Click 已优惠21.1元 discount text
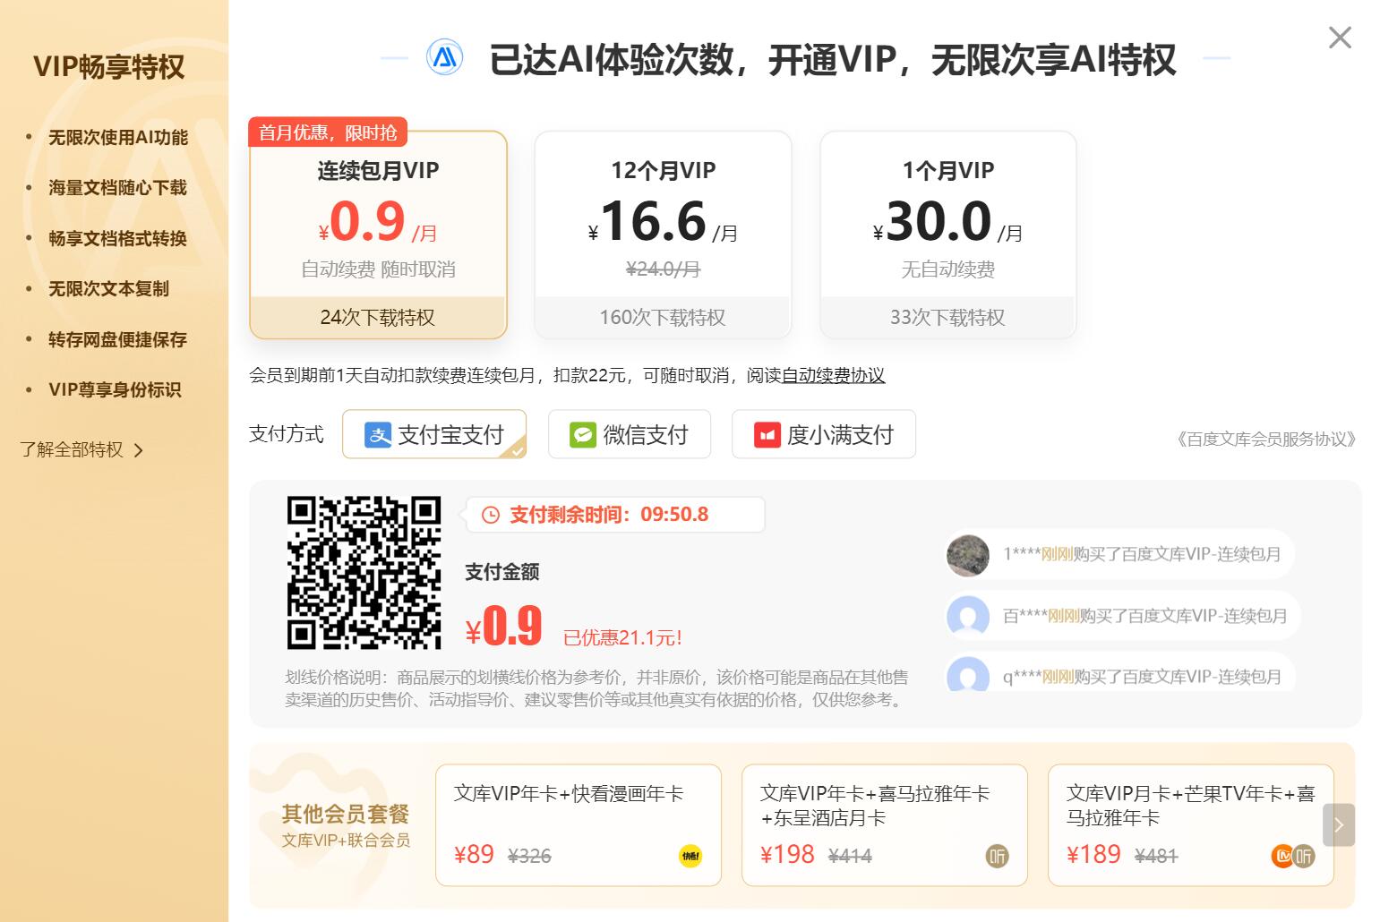 pyautogui.click(x=622, y=637)
